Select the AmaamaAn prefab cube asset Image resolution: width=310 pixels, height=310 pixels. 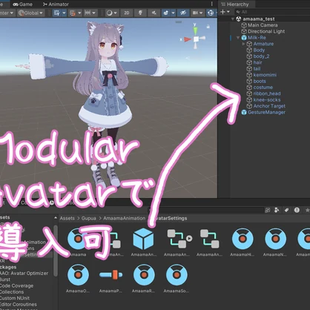[143, 243]
